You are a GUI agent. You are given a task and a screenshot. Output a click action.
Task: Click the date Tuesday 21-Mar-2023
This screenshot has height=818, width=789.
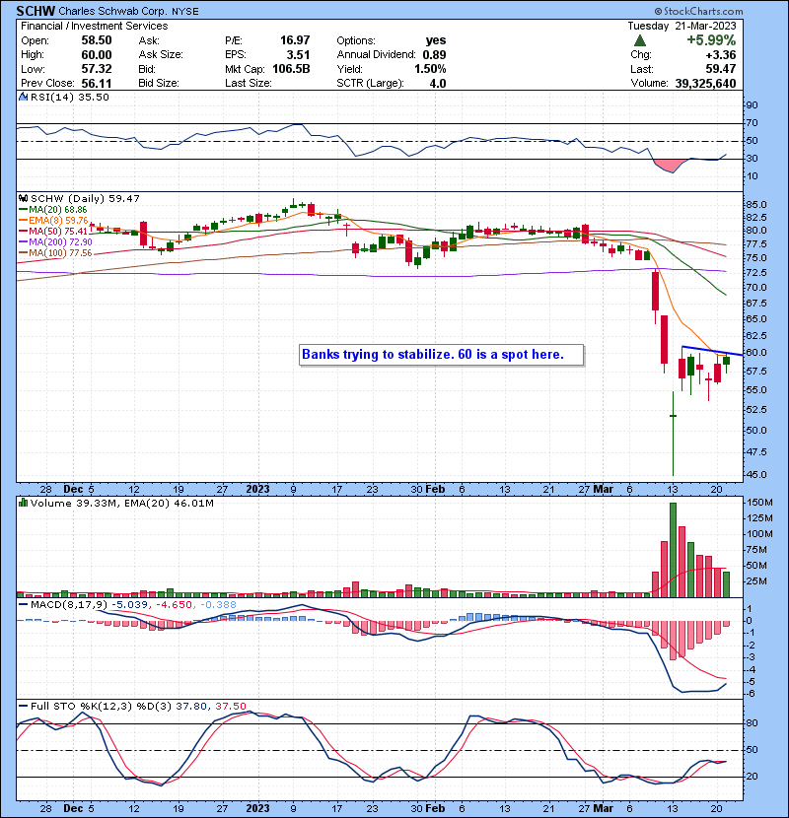tap(681, 26)
